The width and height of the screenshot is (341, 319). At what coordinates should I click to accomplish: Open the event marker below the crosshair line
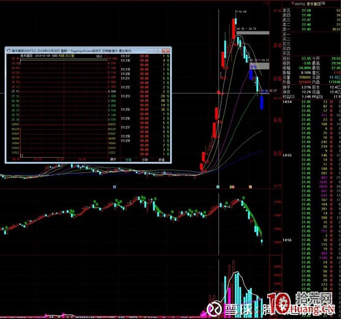[218, 187]
